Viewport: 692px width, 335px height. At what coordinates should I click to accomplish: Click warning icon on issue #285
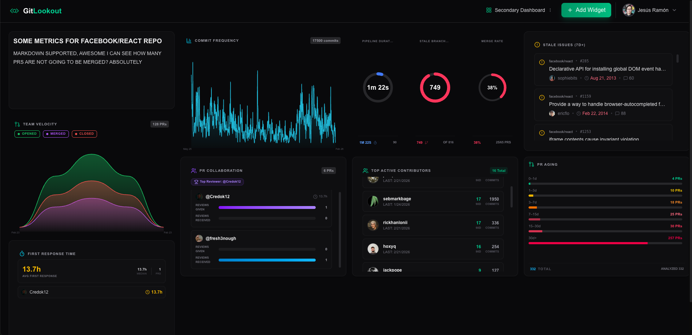click(x=542, y=62)
